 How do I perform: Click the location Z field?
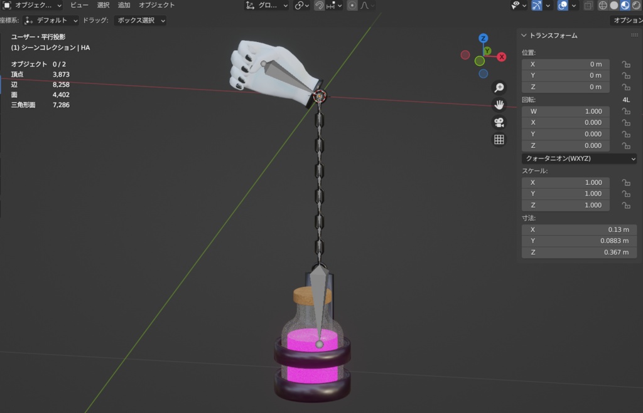click(566, 86)
